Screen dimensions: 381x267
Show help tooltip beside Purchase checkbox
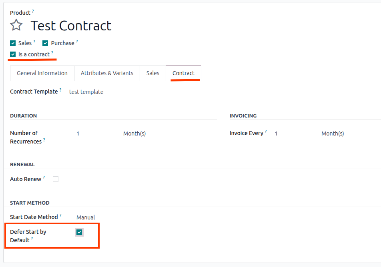pyautogui.click(x=77, y=42)
